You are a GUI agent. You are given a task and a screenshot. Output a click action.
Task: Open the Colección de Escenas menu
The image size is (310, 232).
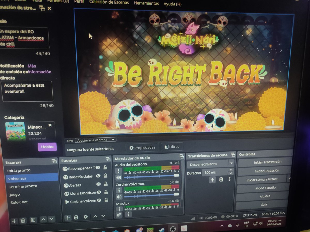(109, 3)
